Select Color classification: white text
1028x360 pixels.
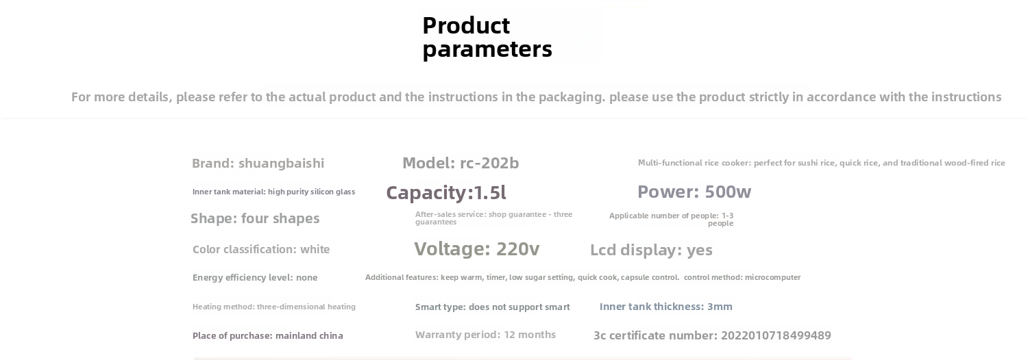click(x=261, y=250)
